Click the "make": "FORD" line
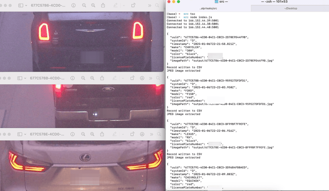This screenshot has width=329, height=191. pos(183,91)
